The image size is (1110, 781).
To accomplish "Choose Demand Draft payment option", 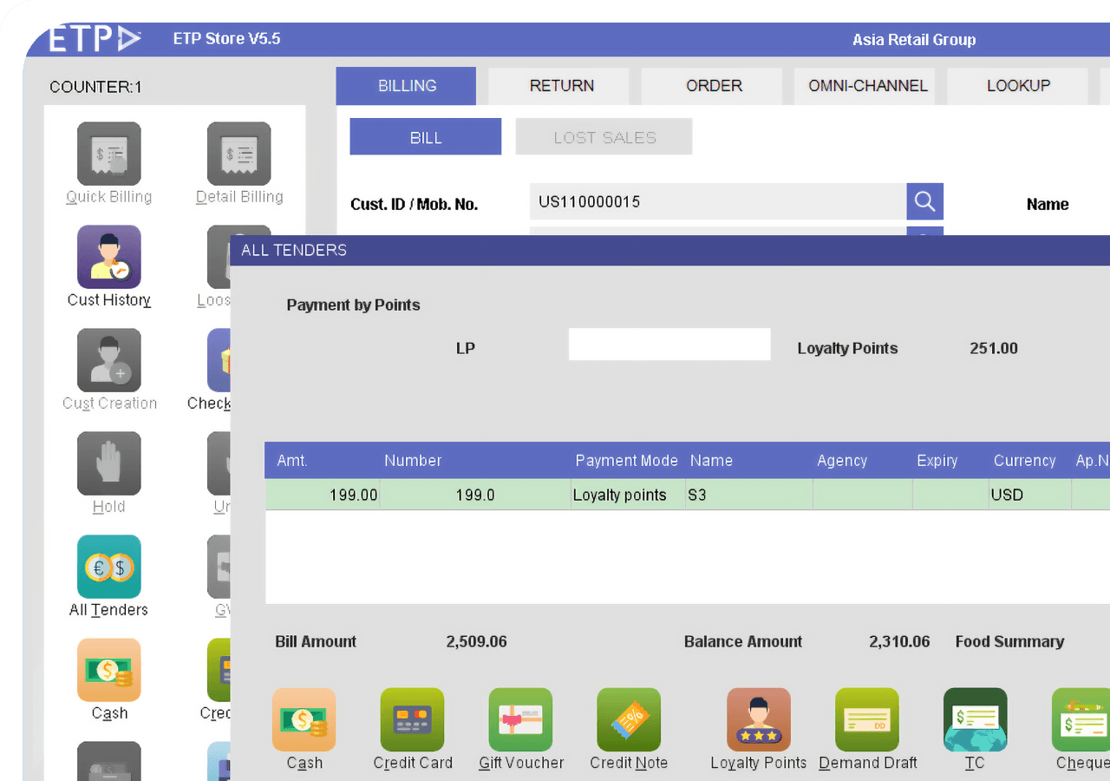I will point(866,719).
